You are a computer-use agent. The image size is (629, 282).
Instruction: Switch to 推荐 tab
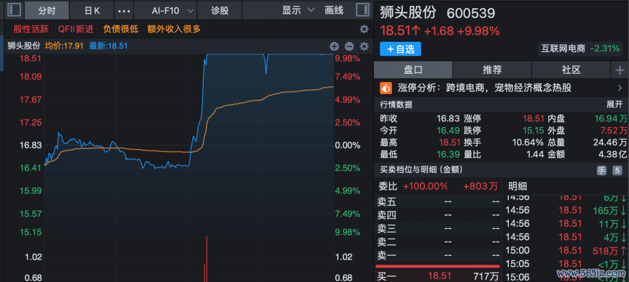tap(492, 70)
